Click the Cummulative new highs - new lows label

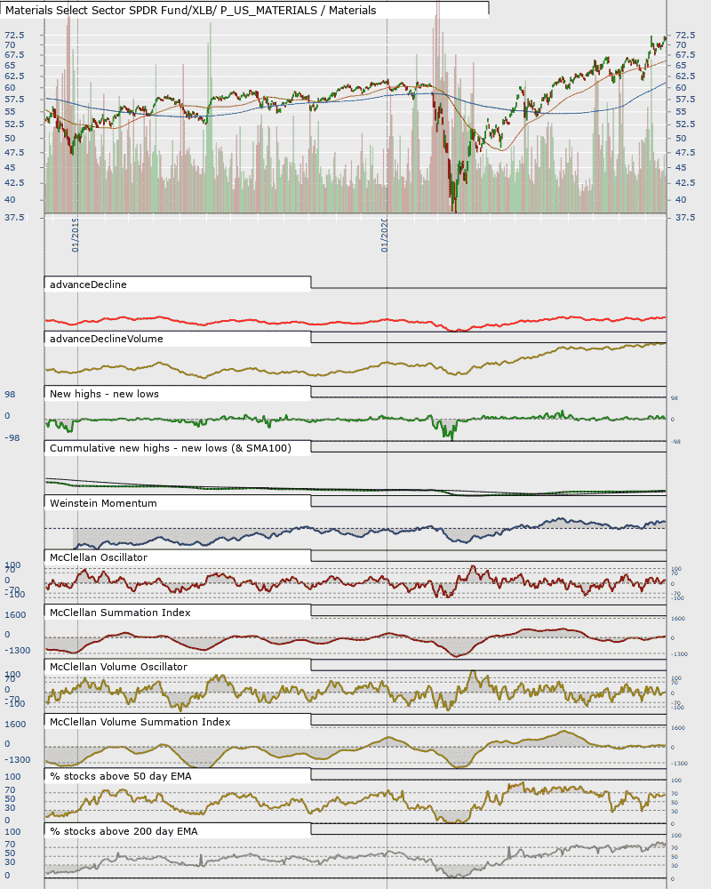[x=170, y=448]
